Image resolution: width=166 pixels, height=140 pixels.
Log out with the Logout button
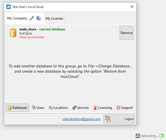pyautogui.click(x=119, y=119)
